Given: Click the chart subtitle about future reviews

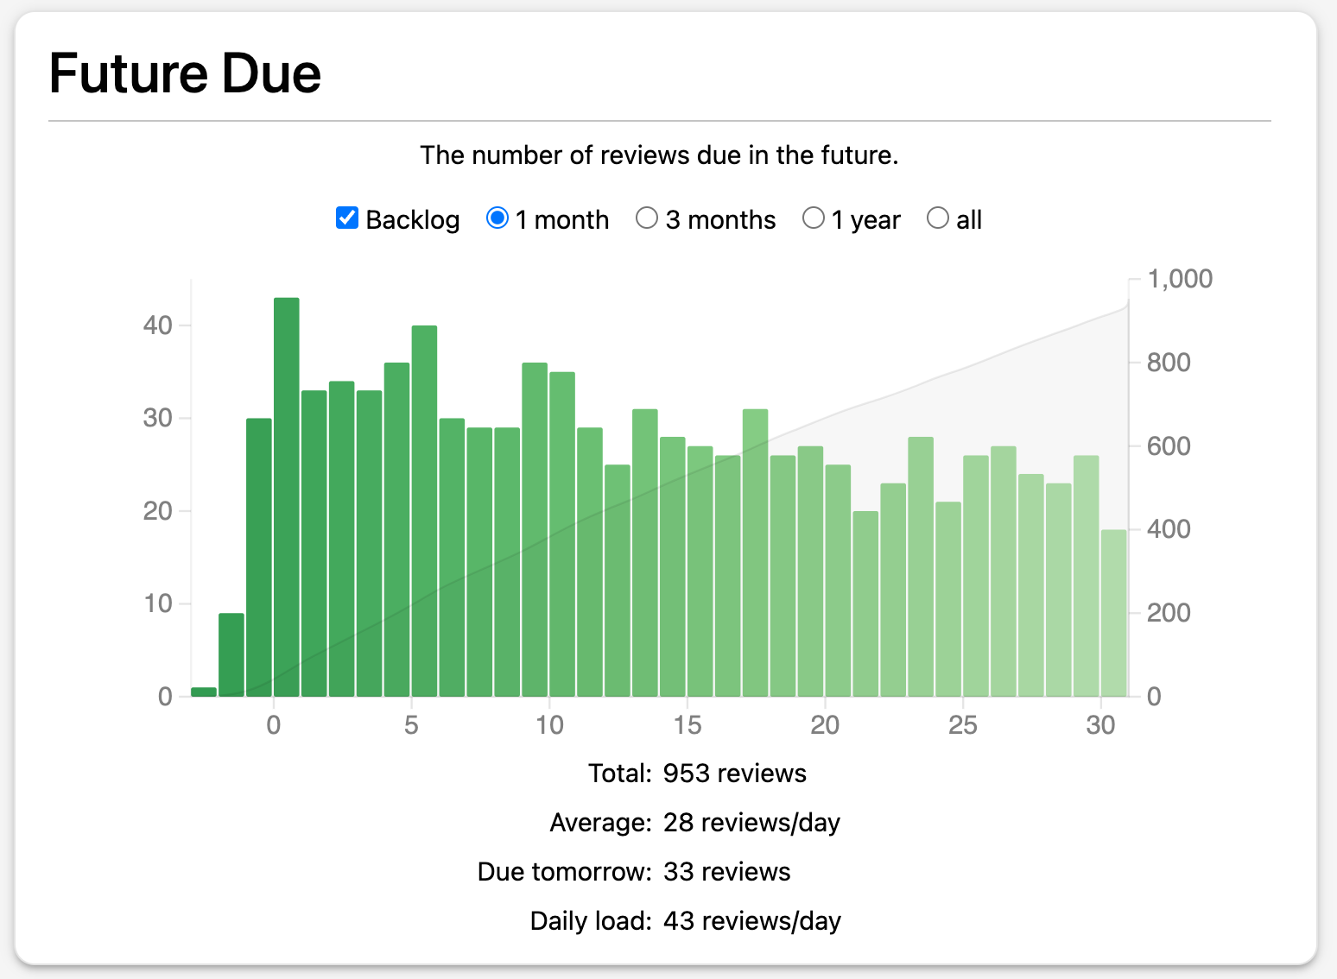Looking at the screenshot, I should tap(660, 155).
